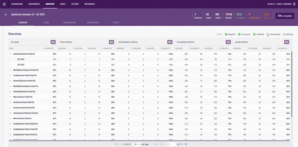Click the 2592 Missing stat
298x147 pixels.
click(267, 16)
